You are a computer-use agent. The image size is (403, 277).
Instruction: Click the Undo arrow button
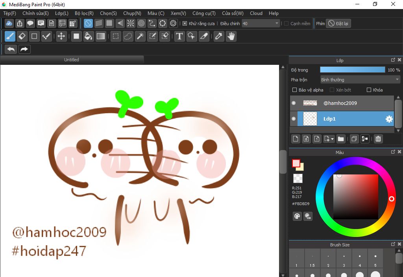(11, 49)
